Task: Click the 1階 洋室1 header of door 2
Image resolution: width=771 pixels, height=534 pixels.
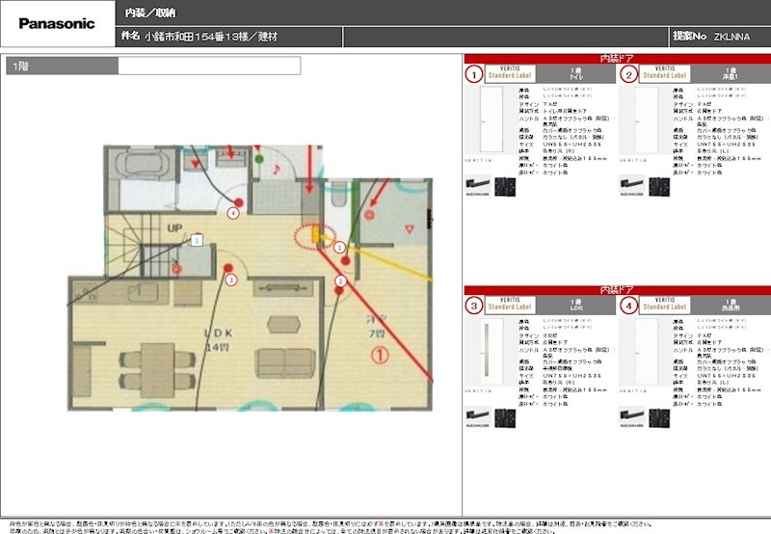Action: [731, 74]
